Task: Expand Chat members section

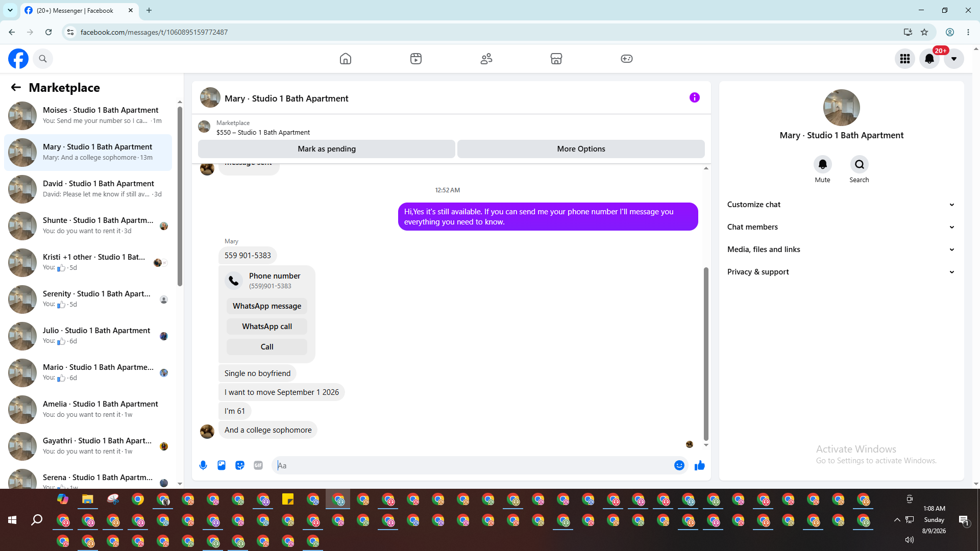Action: click(841, 227)
